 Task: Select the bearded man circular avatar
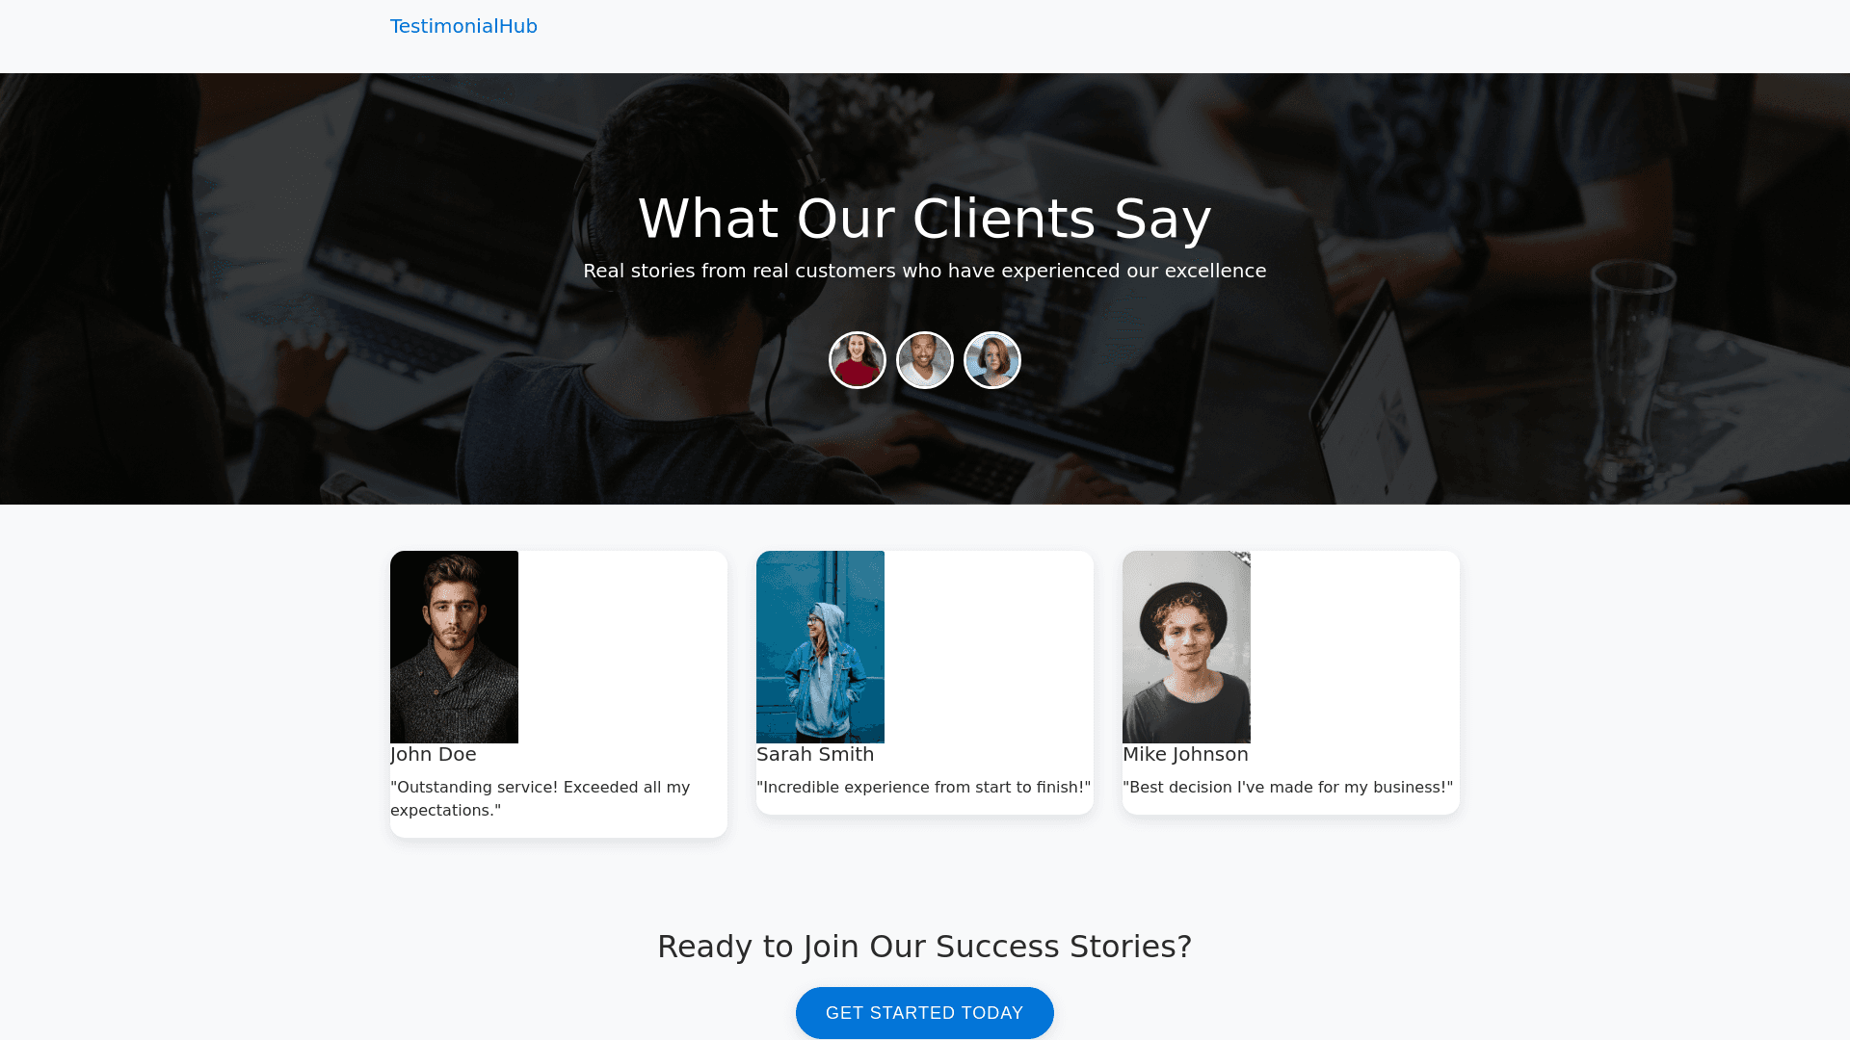point(925,360)
